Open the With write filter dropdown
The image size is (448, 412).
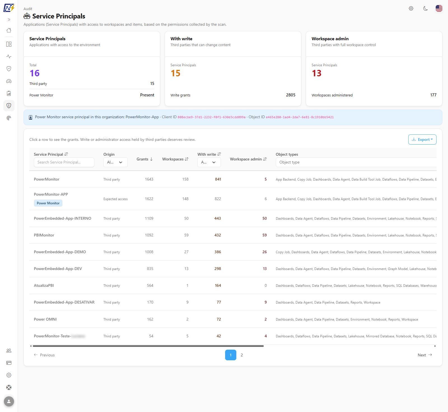[209, 162]
